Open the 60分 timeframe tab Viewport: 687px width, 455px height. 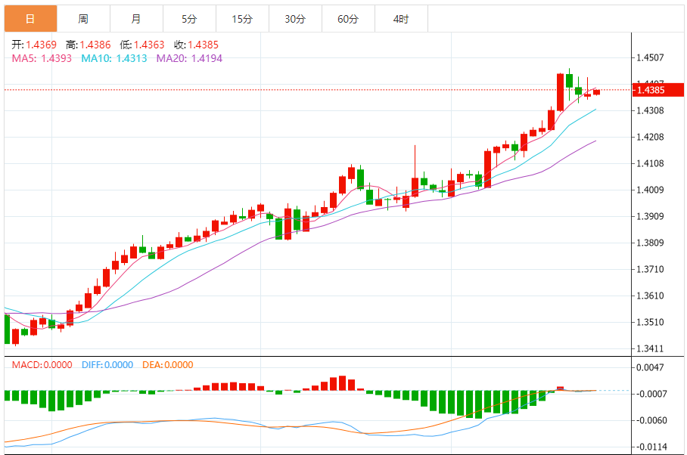point(348,19)
